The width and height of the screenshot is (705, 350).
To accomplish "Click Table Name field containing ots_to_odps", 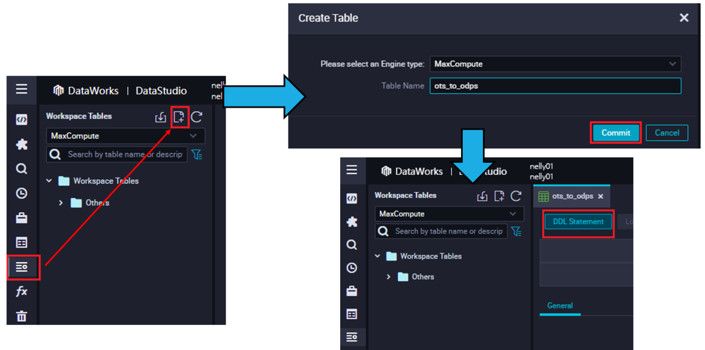I will 556,86.
